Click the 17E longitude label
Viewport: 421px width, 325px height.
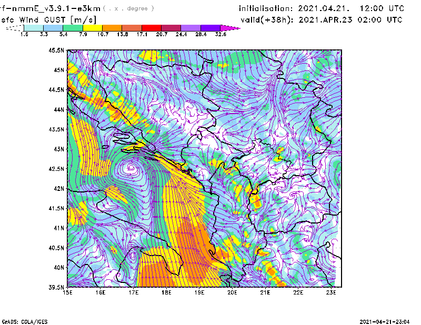134,292
